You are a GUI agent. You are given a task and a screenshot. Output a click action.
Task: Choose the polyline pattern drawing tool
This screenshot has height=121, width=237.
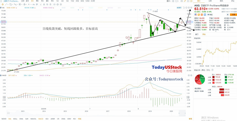[15, 4]
